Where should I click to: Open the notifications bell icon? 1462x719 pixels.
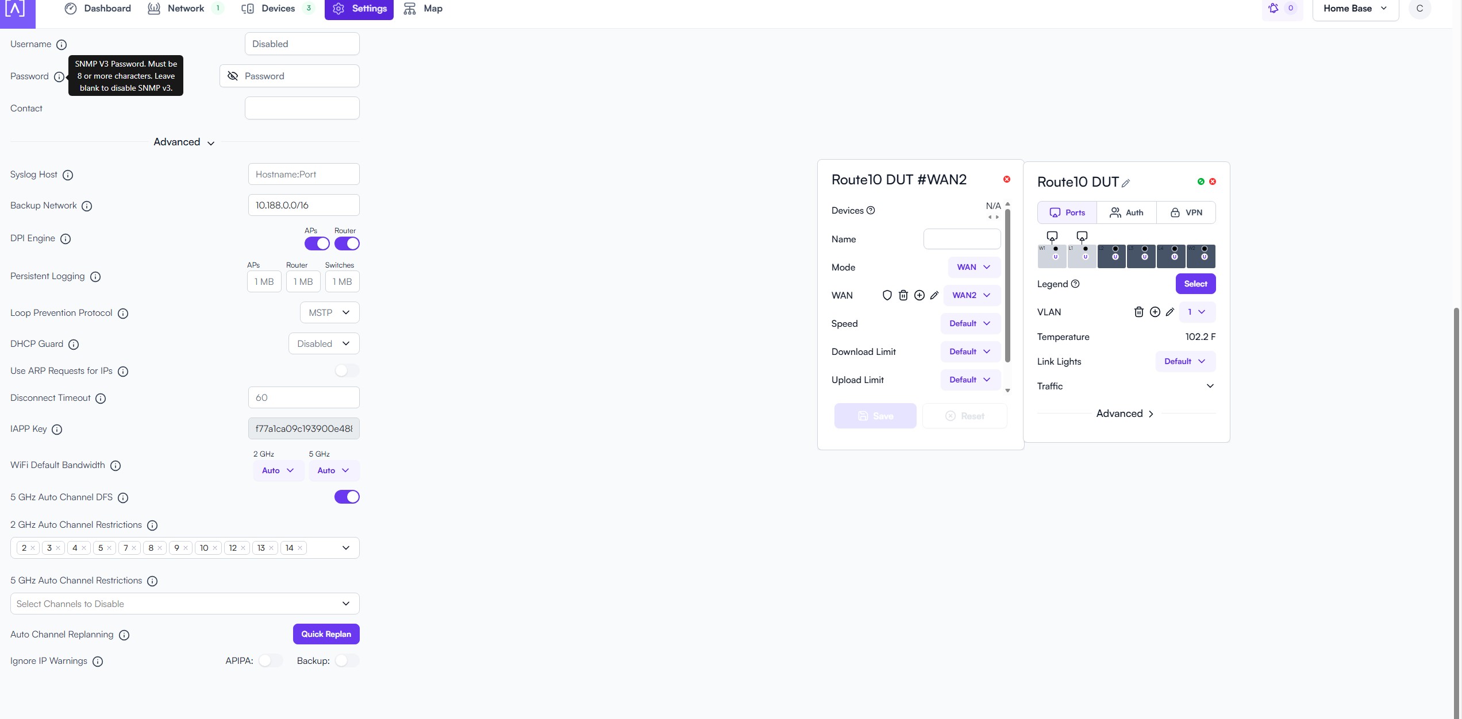tap(1274, 9)
